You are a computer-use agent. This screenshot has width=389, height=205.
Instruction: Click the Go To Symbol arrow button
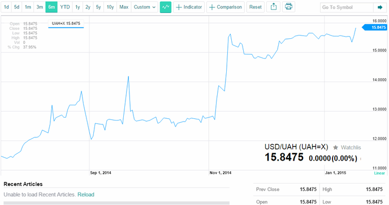(x=380, y=7)
